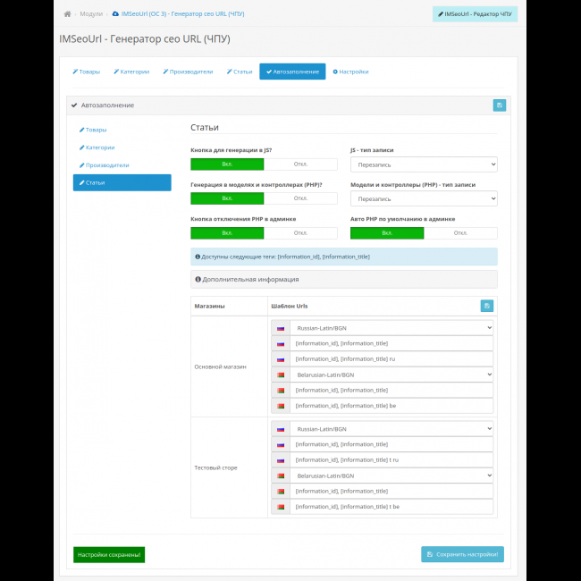Screen dimensions: 581x581
Task: Open Модели и контроллеры тип записи dropdown
Action: [x=424, y=198]
